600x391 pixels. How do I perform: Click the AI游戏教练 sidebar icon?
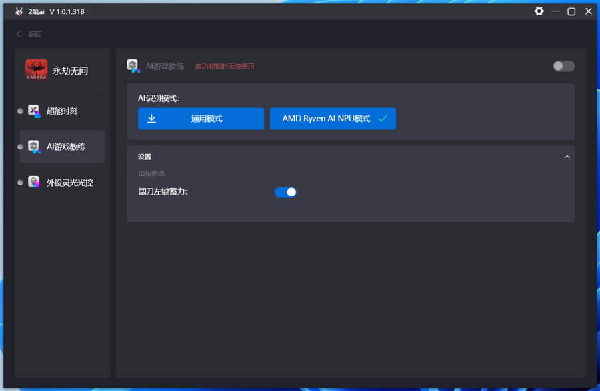tap(35, 147)
